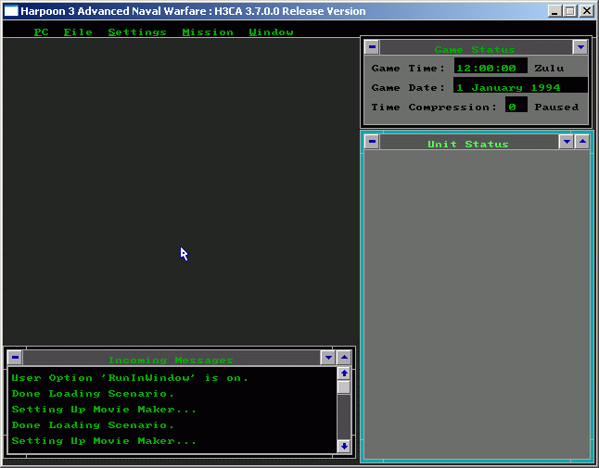Click the Time Compression value 0

(x=516, y=105)
